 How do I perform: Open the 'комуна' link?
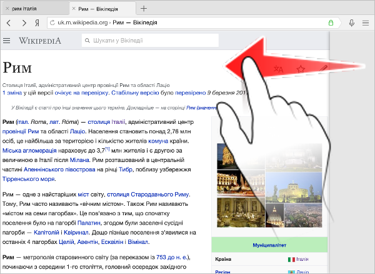(158, 141)
